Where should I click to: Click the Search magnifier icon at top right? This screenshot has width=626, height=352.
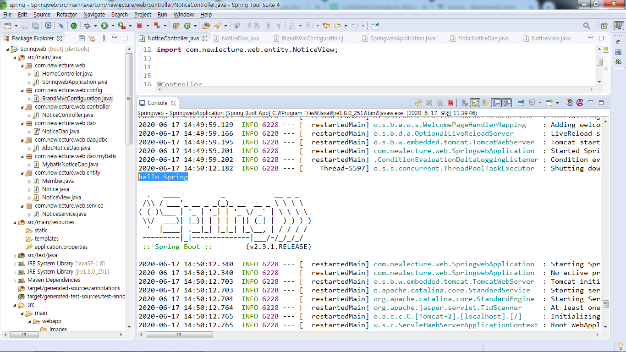[587, 26]
